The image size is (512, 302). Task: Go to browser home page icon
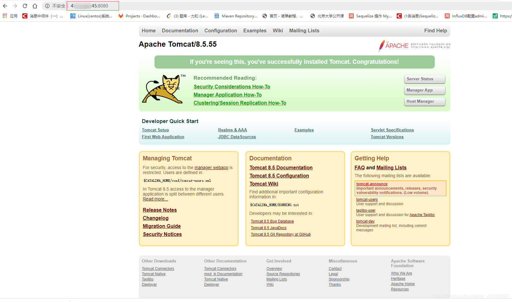(x=35, y=6)
